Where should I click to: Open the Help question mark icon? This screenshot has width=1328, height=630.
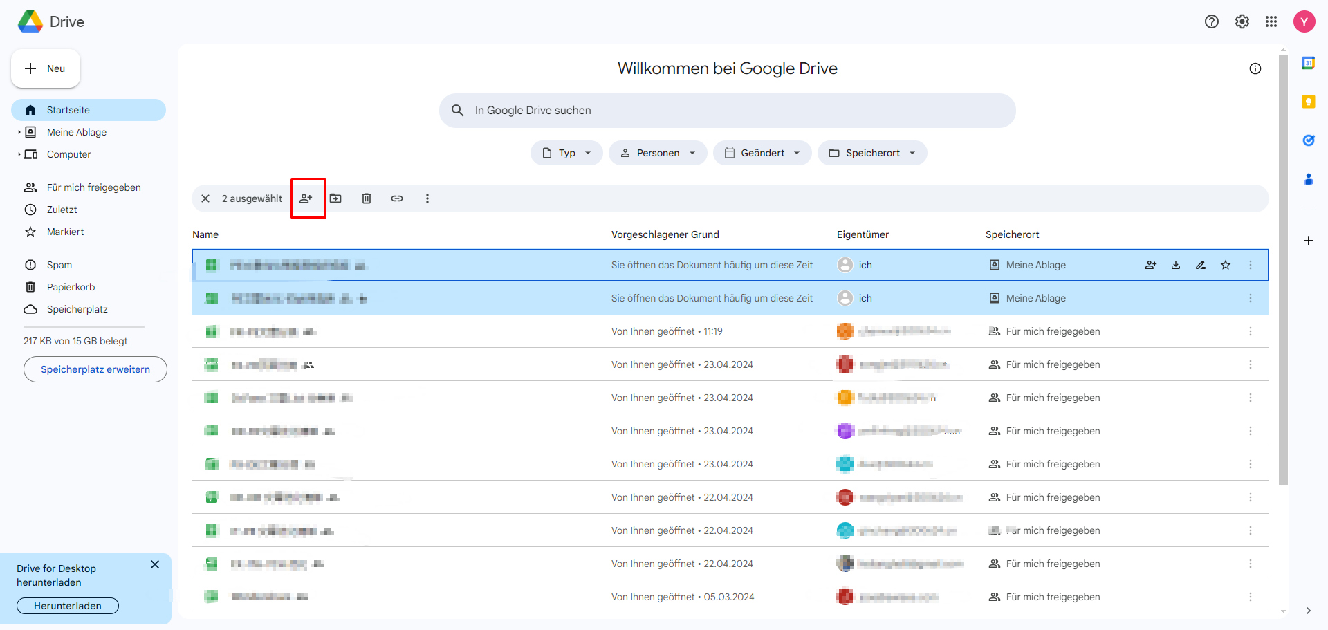[x=1212, y=21]
